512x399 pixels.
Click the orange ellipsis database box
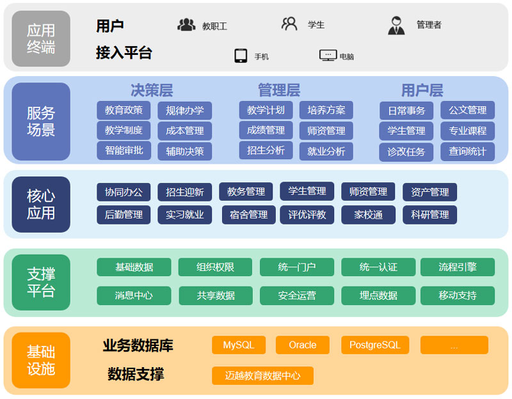click(x=454, y=345)
